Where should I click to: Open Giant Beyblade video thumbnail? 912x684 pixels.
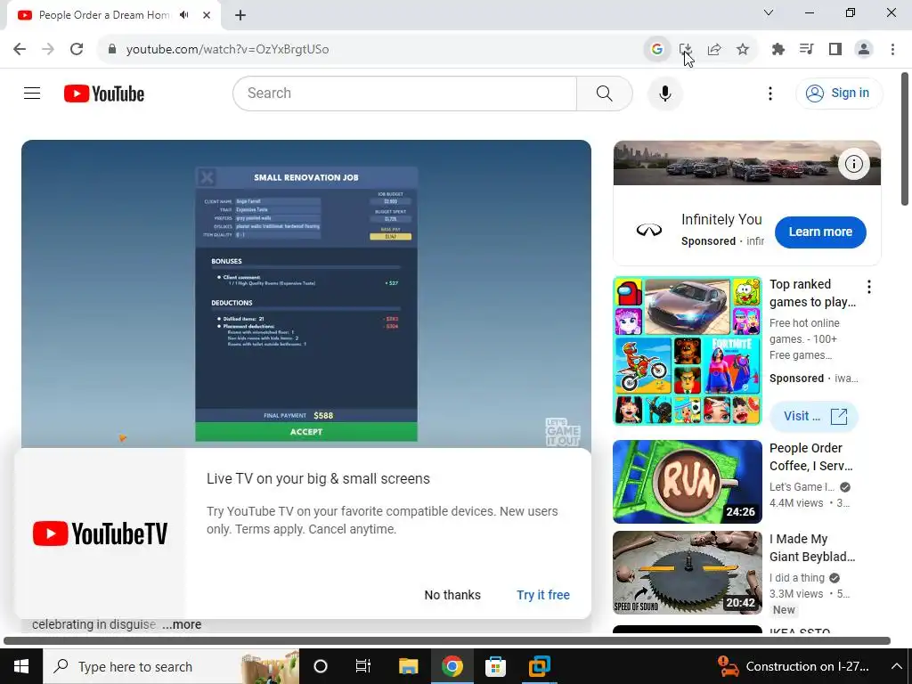[688, 573]
